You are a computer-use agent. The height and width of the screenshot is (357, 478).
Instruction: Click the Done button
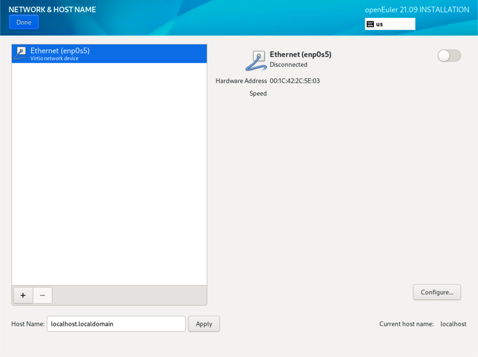(23, 22)
